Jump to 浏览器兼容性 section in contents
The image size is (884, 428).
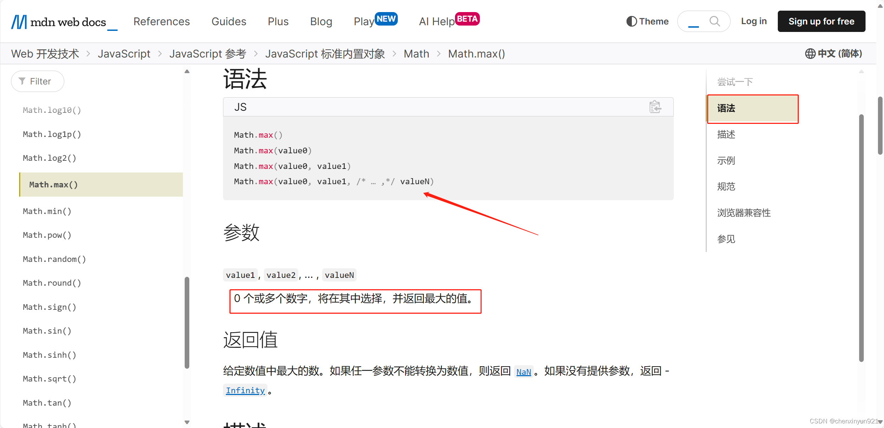click(744, 213)
